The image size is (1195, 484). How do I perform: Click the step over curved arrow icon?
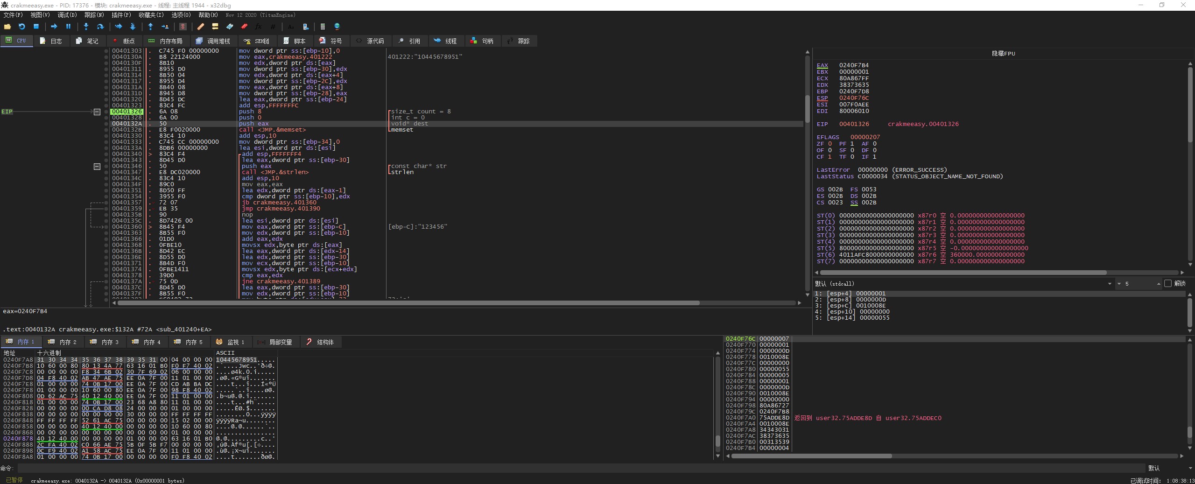(100, 27)
